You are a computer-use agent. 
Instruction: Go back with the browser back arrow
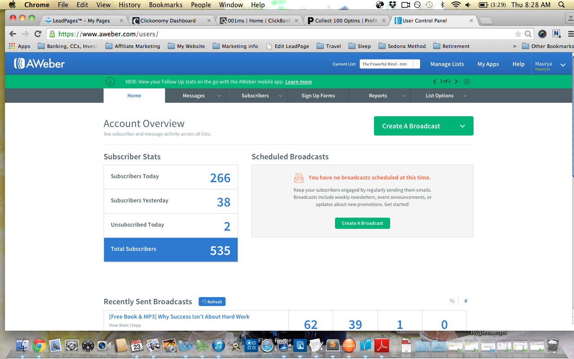coord(13,34)
